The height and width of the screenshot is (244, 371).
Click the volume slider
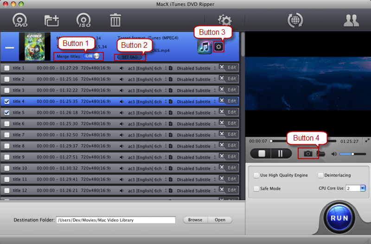click(x=352, y=154)
